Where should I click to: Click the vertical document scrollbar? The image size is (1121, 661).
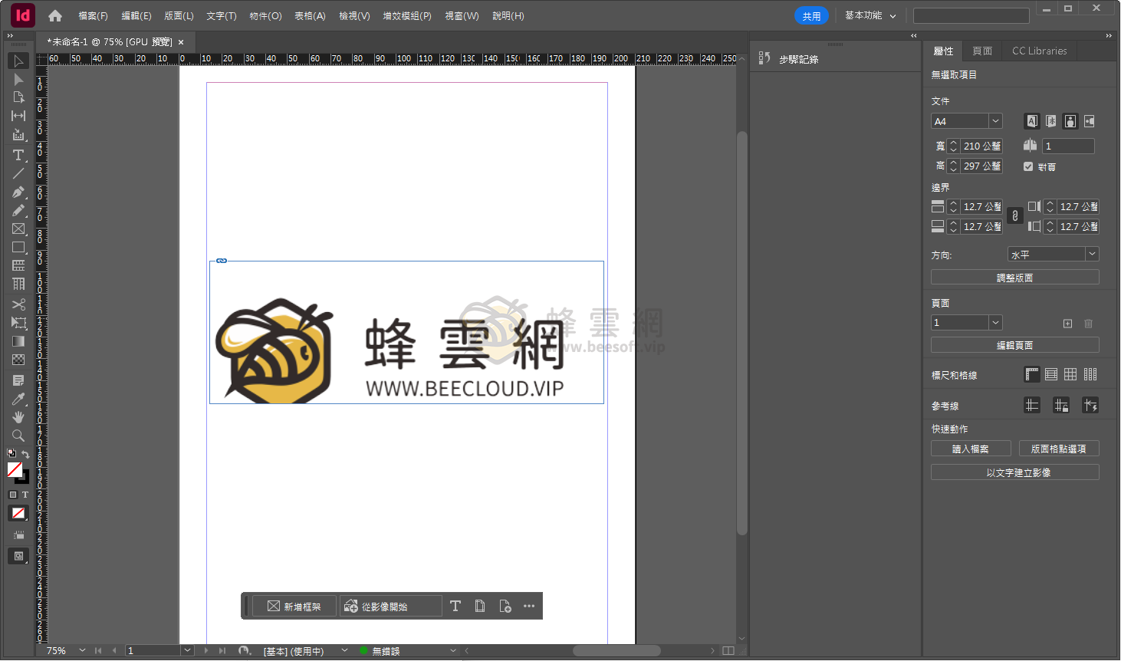click(741, 333)
